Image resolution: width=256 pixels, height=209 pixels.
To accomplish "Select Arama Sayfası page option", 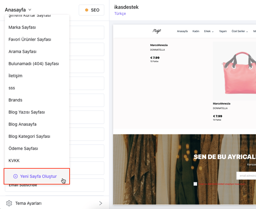I will [23, 51].
